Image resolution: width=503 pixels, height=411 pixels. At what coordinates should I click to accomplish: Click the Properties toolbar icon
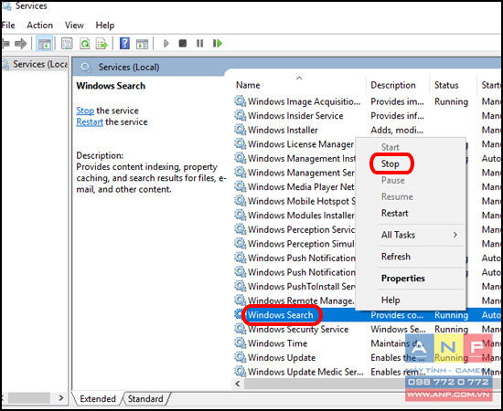67,44
